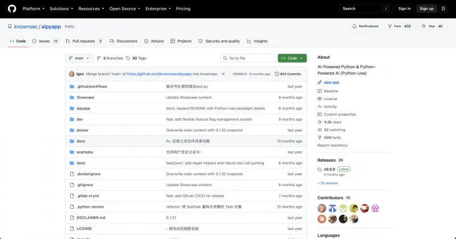
Task: Switch to the Projects tab
Action: (x=181, y=41)
